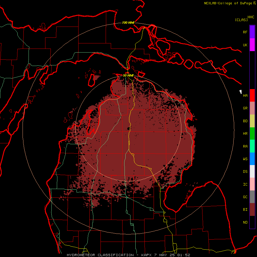The image size is (257, 257).
Task: Click the IC legend label
Action: pyautogui.click(x=245, y=184)
